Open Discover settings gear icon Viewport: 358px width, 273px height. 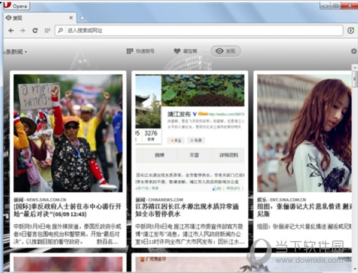click(354, 51)
